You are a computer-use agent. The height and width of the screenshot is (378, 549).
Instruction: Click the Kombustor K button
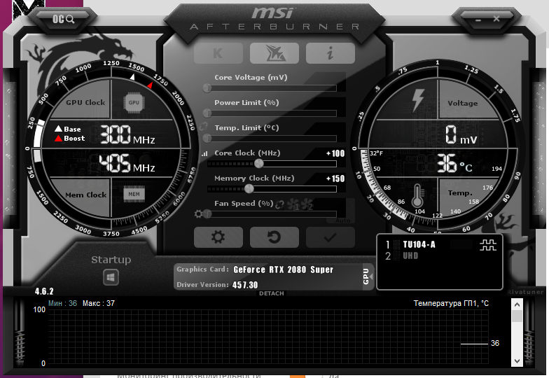pyautogui.click(x=218, y=53)
